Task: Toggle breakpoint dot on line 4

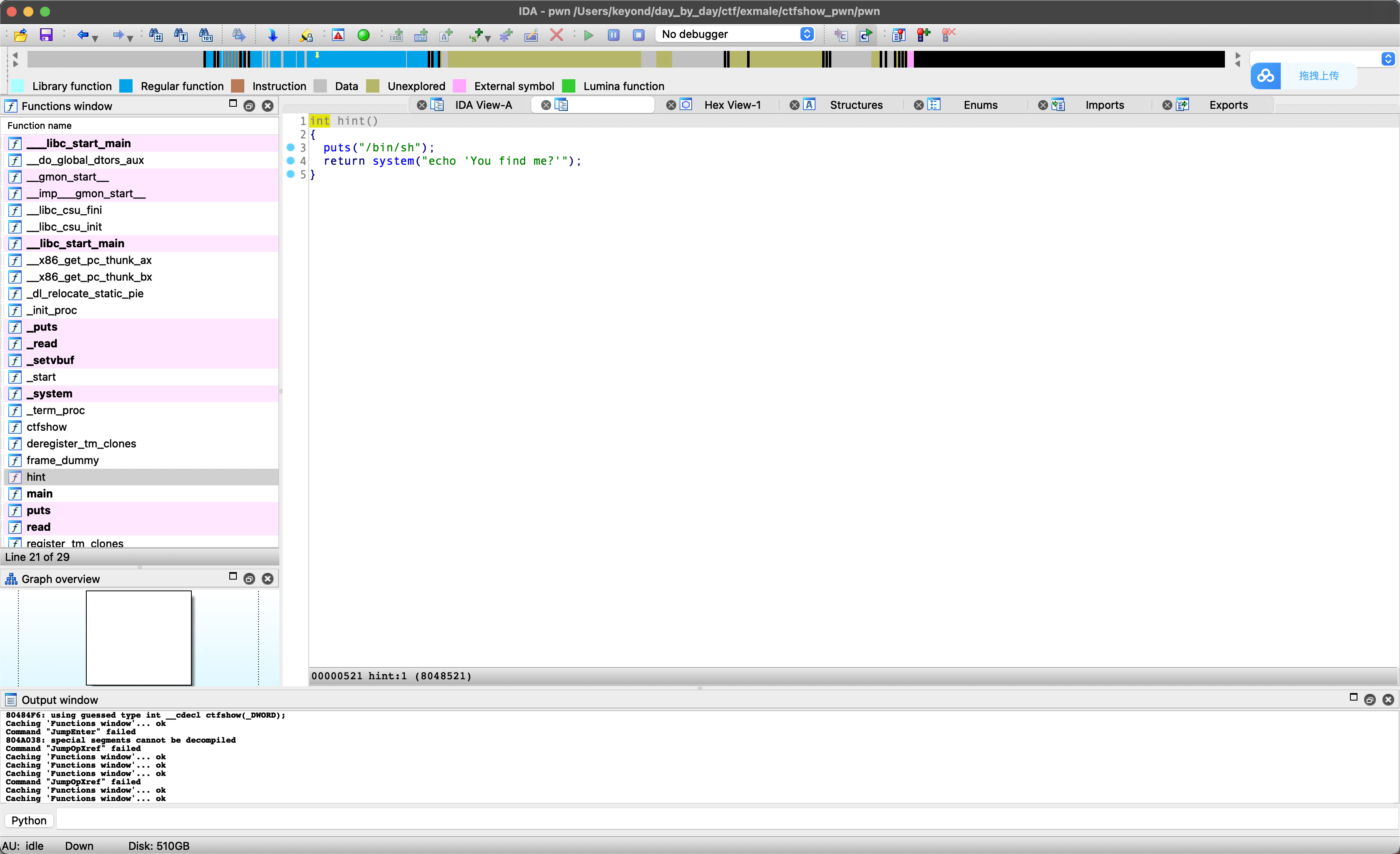Action: coord(290,161)
